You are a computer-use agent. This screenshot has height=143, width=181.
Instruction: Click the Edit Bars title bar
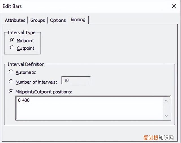85,6
